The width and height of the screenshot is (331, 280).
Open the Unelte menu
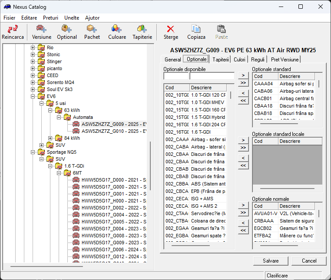pos(72,18)
